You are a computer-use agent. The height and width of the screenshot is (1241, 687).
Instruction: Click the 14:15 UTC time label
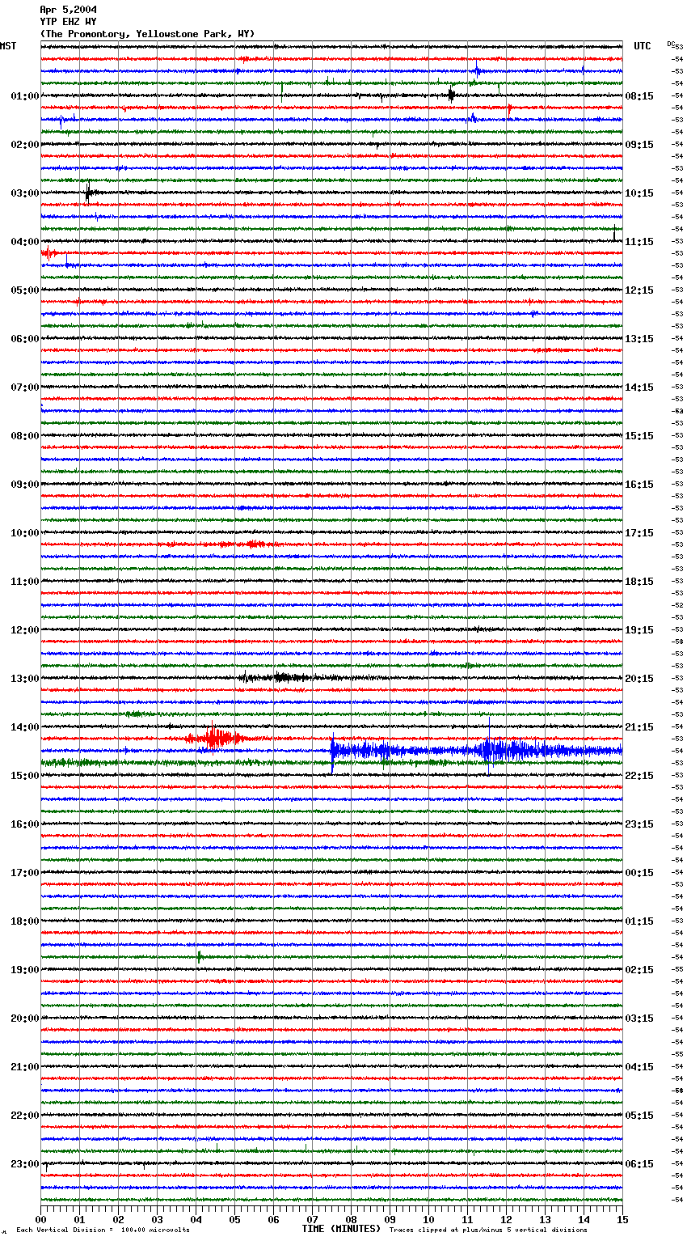click(639, 388)
